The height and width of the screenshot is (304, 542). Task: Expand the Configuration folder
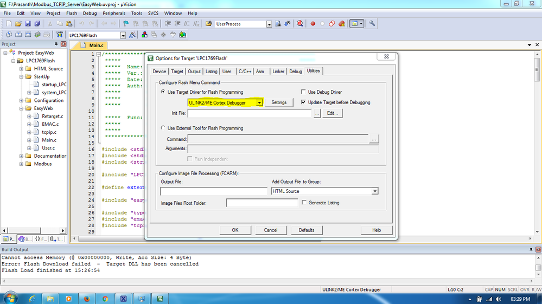point(21,100)
